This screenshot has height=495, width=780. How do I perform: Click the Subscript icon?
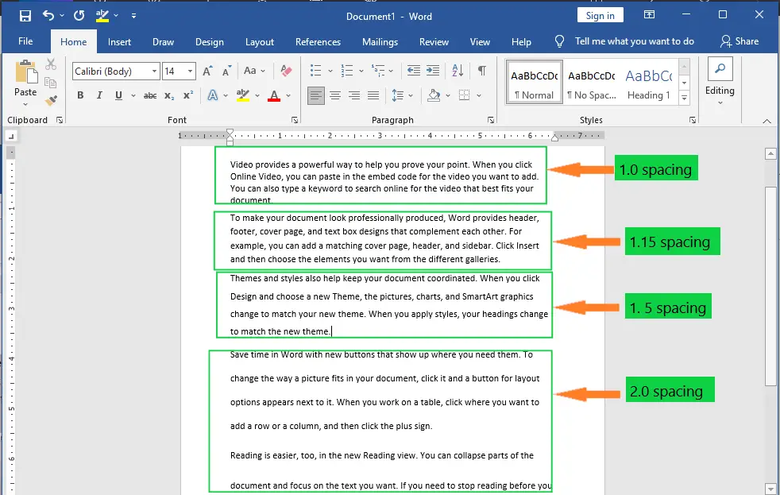170,95
